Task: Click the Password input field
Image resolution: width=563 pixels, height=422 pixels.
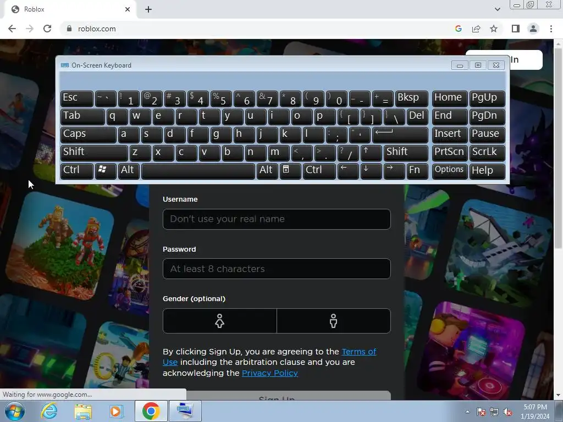Action: tap(277, 269)
